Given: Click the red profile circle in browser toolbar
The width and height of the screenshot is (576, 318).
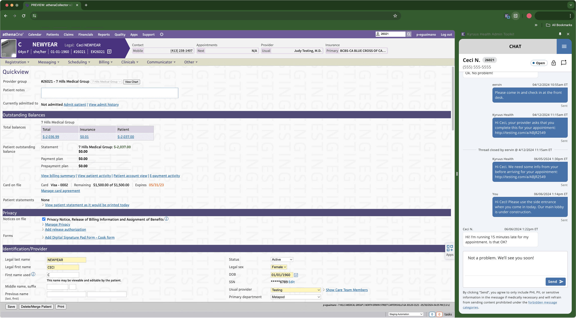Looking at the screenshot, I should (x=529, y=16).
